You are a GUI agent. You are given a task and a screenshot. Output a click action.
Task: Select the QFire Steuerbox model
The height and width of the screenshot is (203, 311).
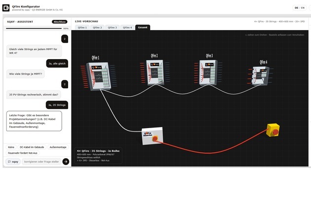pos(153,136)
